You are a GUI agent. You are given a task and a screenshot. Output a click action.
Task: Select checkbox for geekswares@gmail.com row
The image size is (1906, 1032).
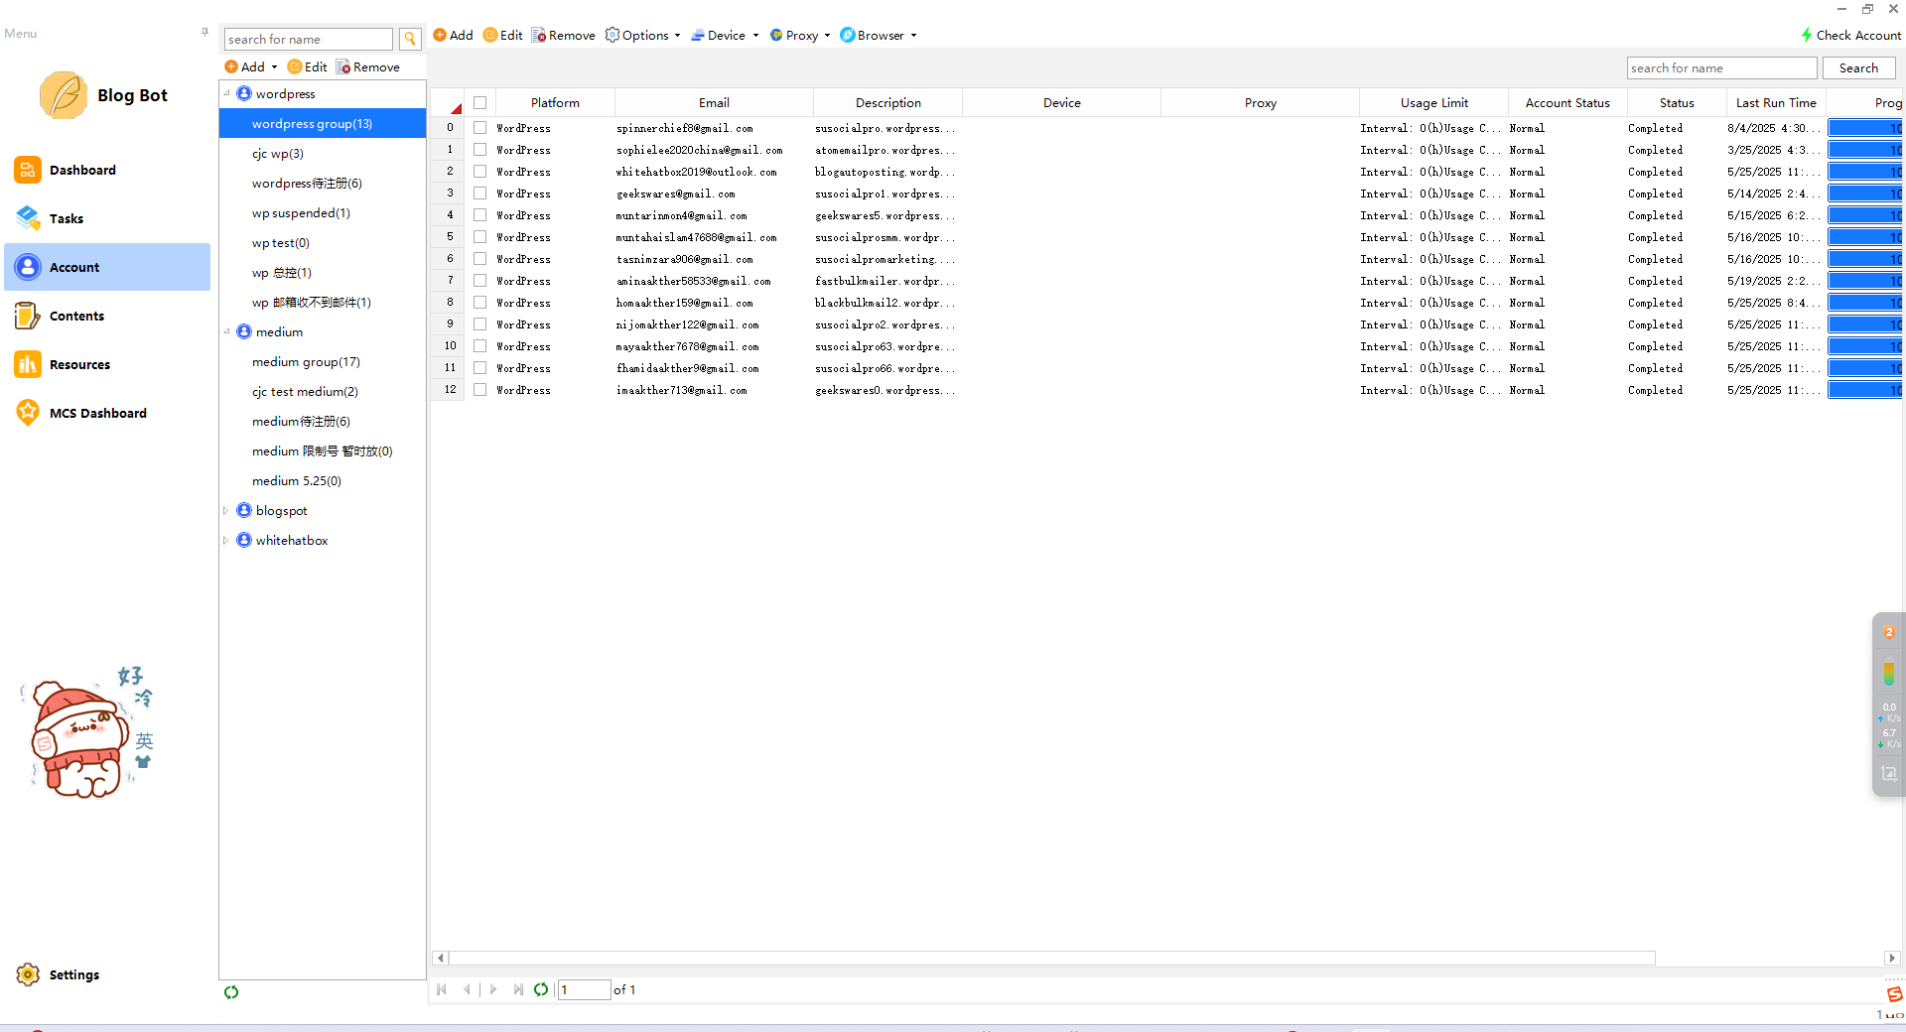click(x=479, y=193)
